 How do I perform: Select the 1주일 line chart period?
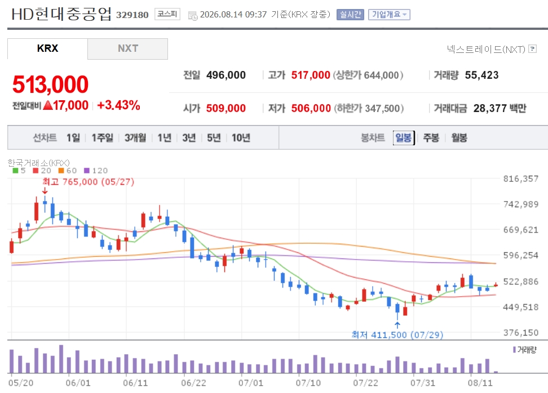[103, 138]
